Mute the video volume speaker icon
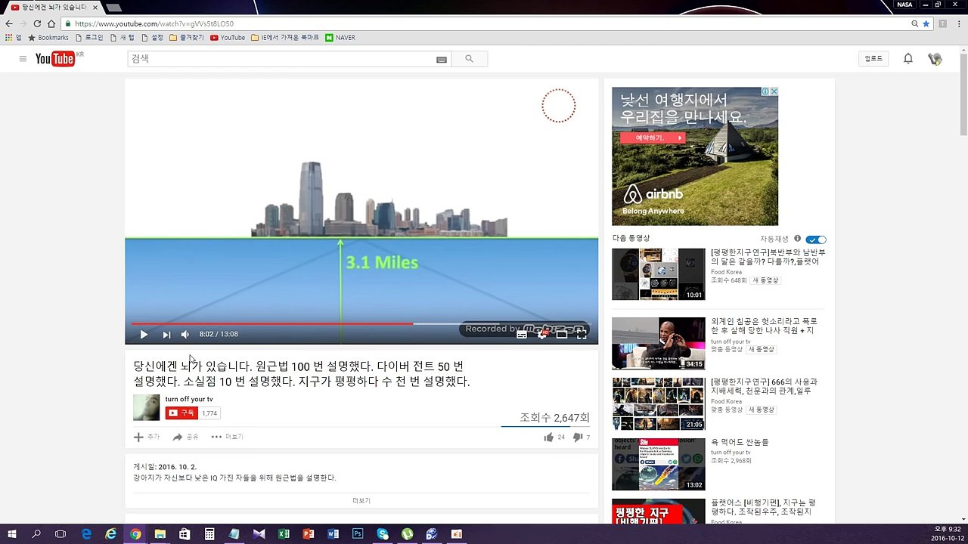This screenshot has width=968, height=544. point(185,334)
